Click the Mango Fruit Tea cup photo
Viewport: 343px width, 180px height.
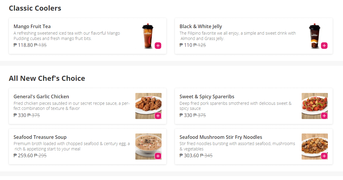click(148, 36)
